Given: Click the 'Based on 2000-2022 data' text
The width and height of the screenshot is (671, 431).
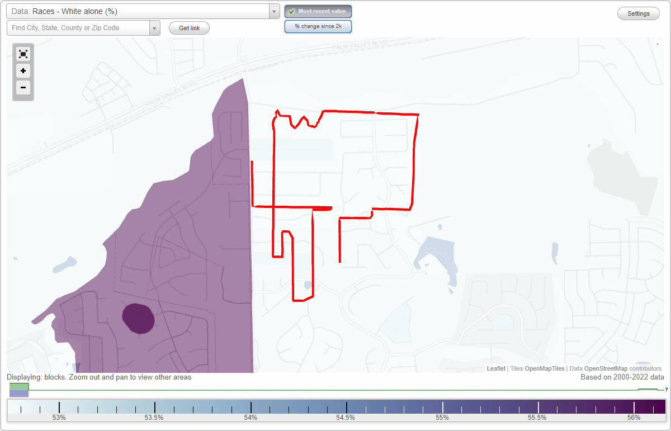Looking at the screenshot, I should click(622, 377).
